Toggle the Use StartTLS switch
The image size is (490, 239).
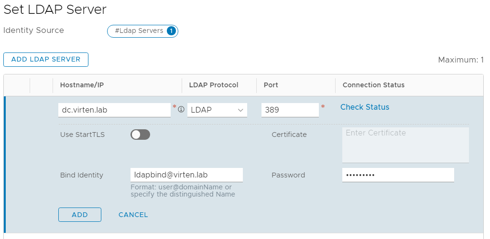(x=141, y=135)
